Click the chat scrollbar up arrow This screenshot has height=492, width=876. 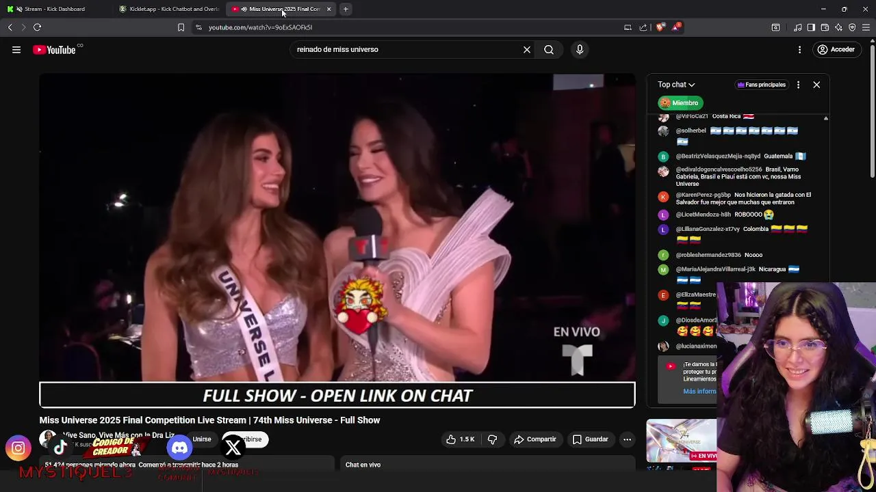(x=825, y=118)
